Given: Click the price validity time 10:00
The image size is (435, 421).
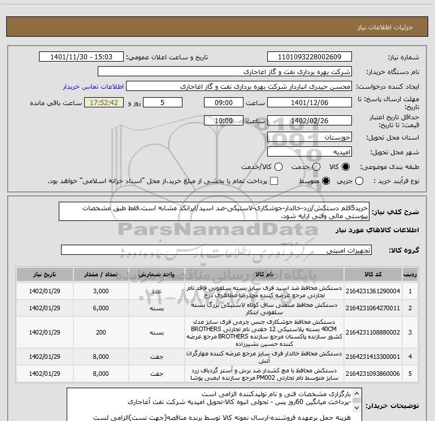Looking at the screenshot, I should (224, 121).
